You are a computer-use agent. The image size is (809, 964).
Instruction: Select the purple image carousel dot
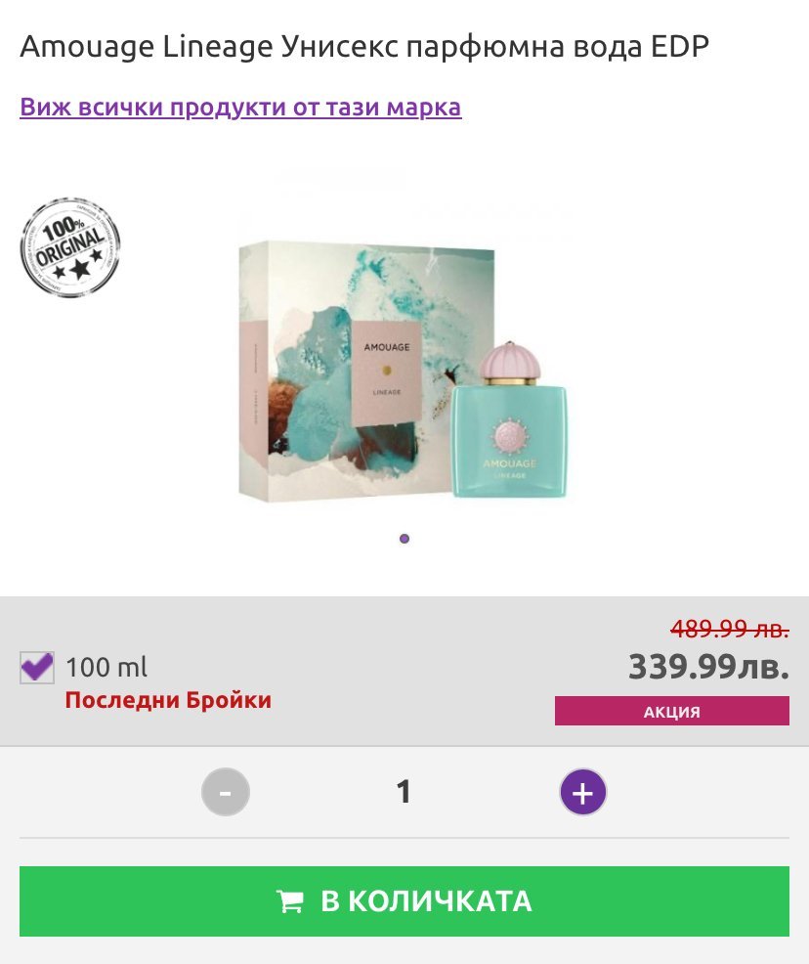tap(404, 539)
